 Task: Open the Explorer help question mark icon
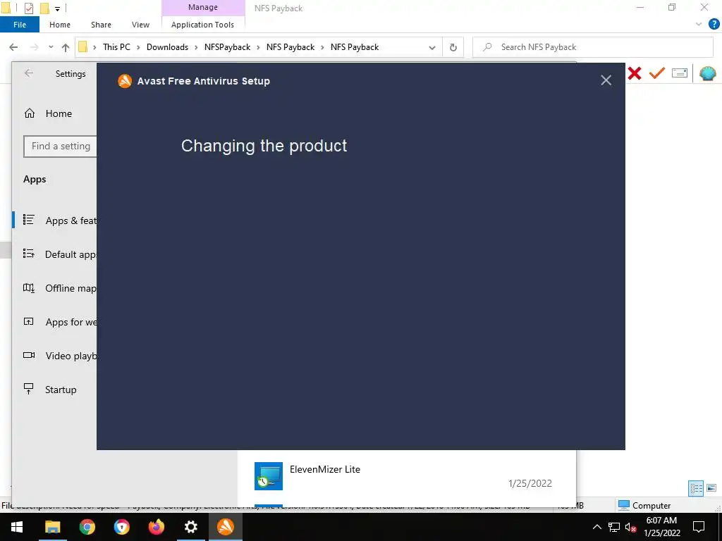click(714, 25)
